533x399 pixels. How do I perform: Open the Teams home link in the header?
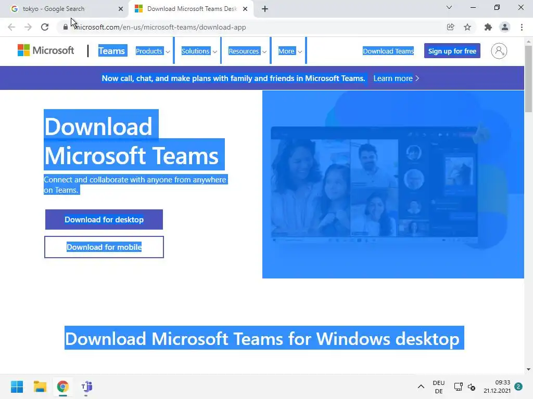pyautogui.click(x=112, y=51)
